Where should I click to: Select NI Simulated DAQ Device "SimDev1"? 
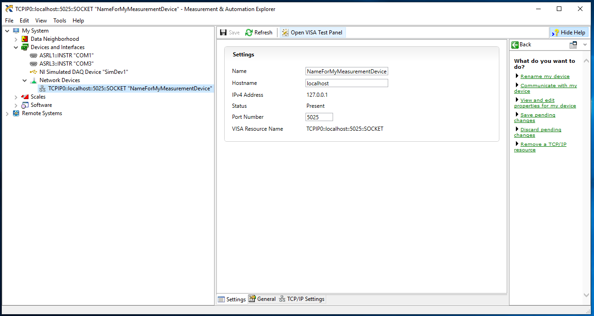pyautogui.click(x=83, y=72)
